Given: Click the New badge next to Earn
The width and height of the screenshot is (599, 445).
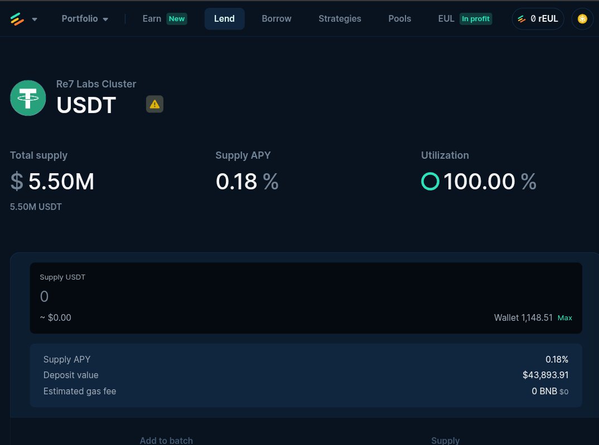Looking at the screenshot, I should coord(176,19).
